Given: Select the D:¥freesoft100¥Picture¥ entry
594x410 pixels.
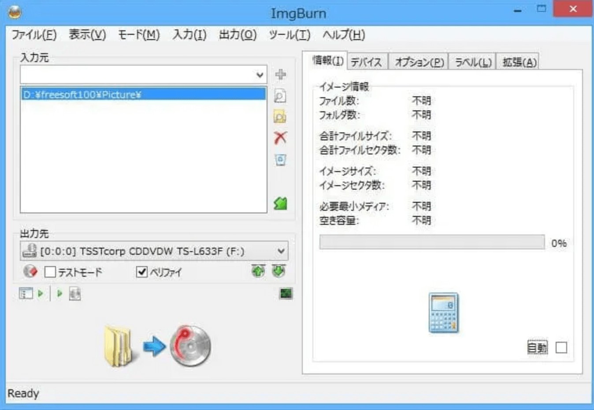Looking at the screenshot, I should pos(144,94).
